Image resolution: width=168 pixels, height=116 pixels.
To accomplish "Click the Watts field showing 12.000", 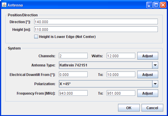I will pyautogui.click(x=121, y=56).
